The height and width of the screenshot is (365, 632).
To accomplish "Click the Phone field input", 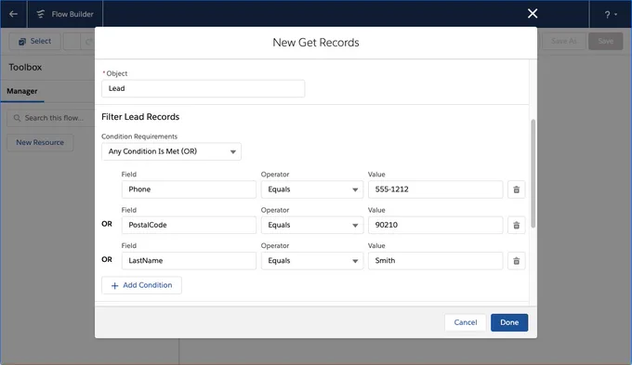I will coord(189,189).
